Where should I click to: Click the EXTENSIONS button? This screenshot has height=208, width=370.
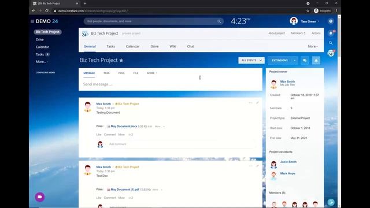click(280, 60)
